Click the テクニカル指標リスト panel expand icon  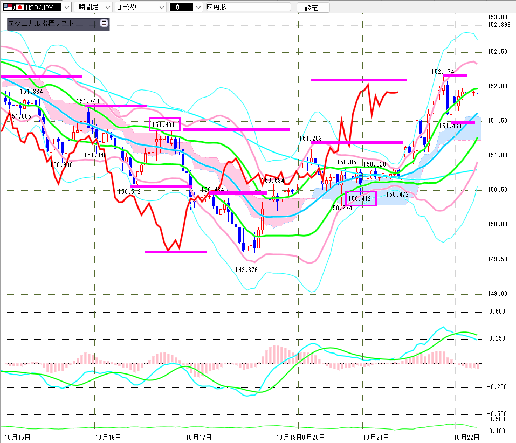click(104, 23)
